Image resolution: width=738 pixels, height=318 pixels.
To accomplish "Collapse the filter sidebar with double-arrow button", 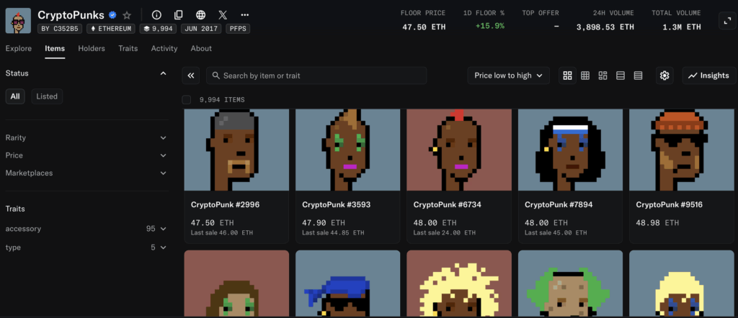I will pyautogui.click(x=190, y=76).
